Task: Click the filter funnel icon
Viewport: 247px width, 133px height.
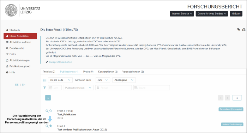Action: coord(44,88)
